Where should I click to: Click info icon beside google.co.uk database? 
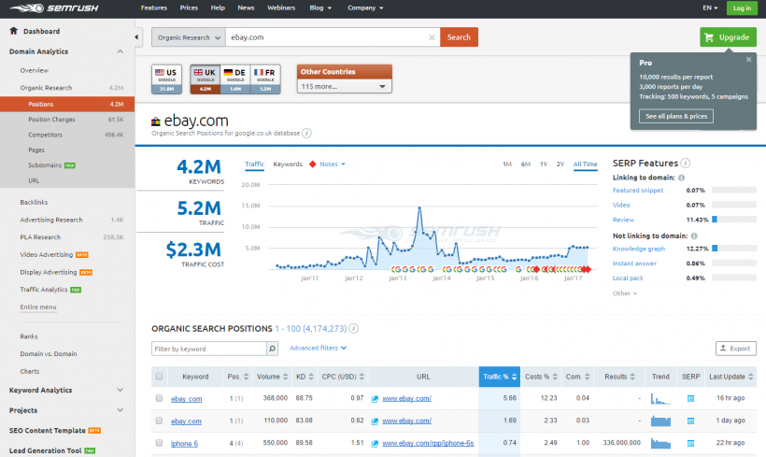(x=306, y=133)
